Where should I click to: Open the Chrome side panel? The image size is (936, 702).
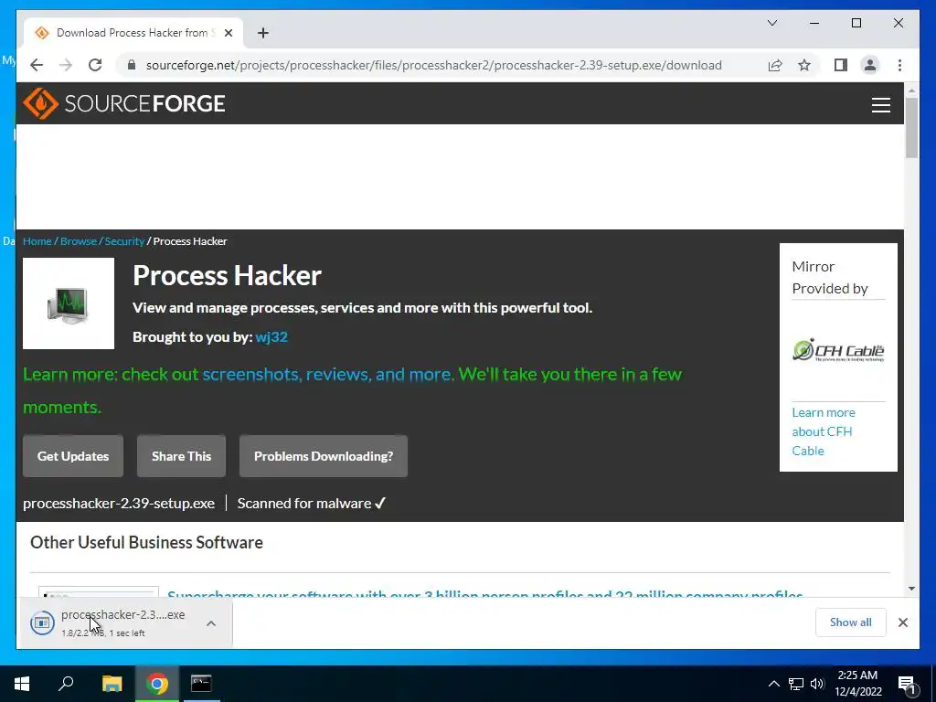[841, 65]
